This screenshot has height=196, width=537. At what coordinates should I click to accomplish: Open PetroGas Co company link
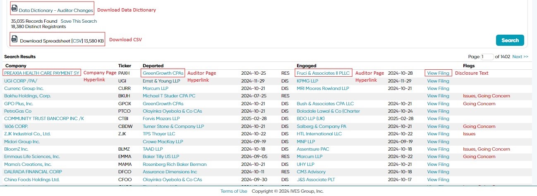click(x=18, y=111)
